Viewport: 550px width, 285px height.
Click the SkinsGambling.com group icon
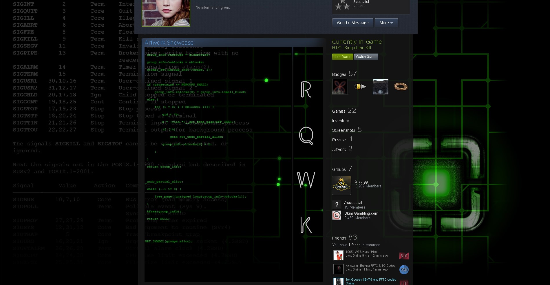pyautogui.click(x=337, y=215)
